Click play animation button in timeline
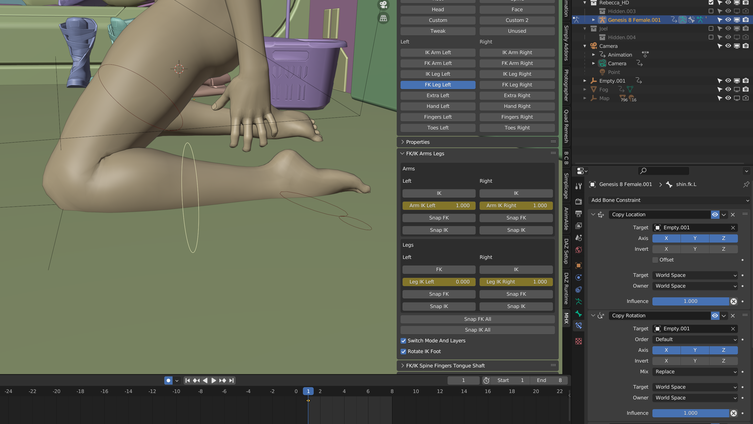 pyautogui.click(x=214, y=380)
